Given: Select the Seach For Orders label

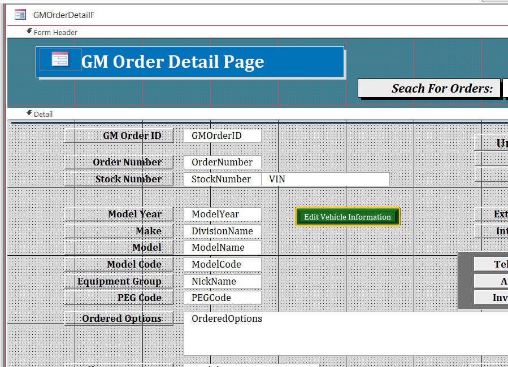Looking at the screenshot, I should coord(429,88).
